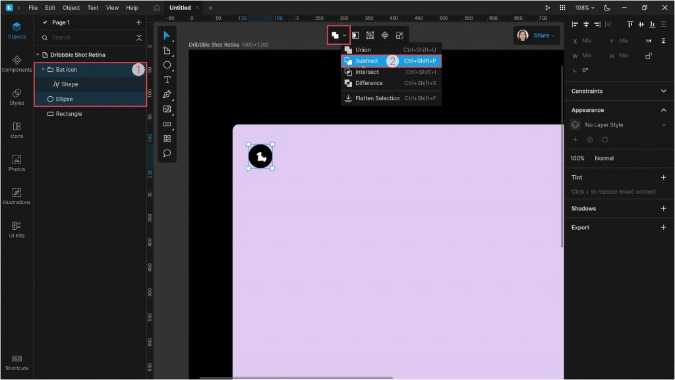The image size is (675, 380).
Task: Open the Illustrations library panel
Action: click(16, 196)
